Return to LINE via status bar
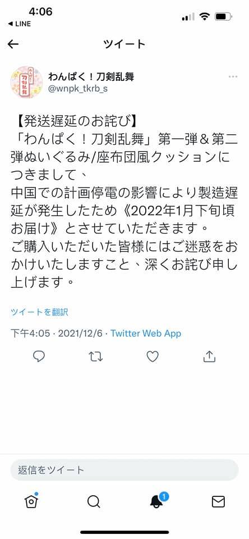 19,24
